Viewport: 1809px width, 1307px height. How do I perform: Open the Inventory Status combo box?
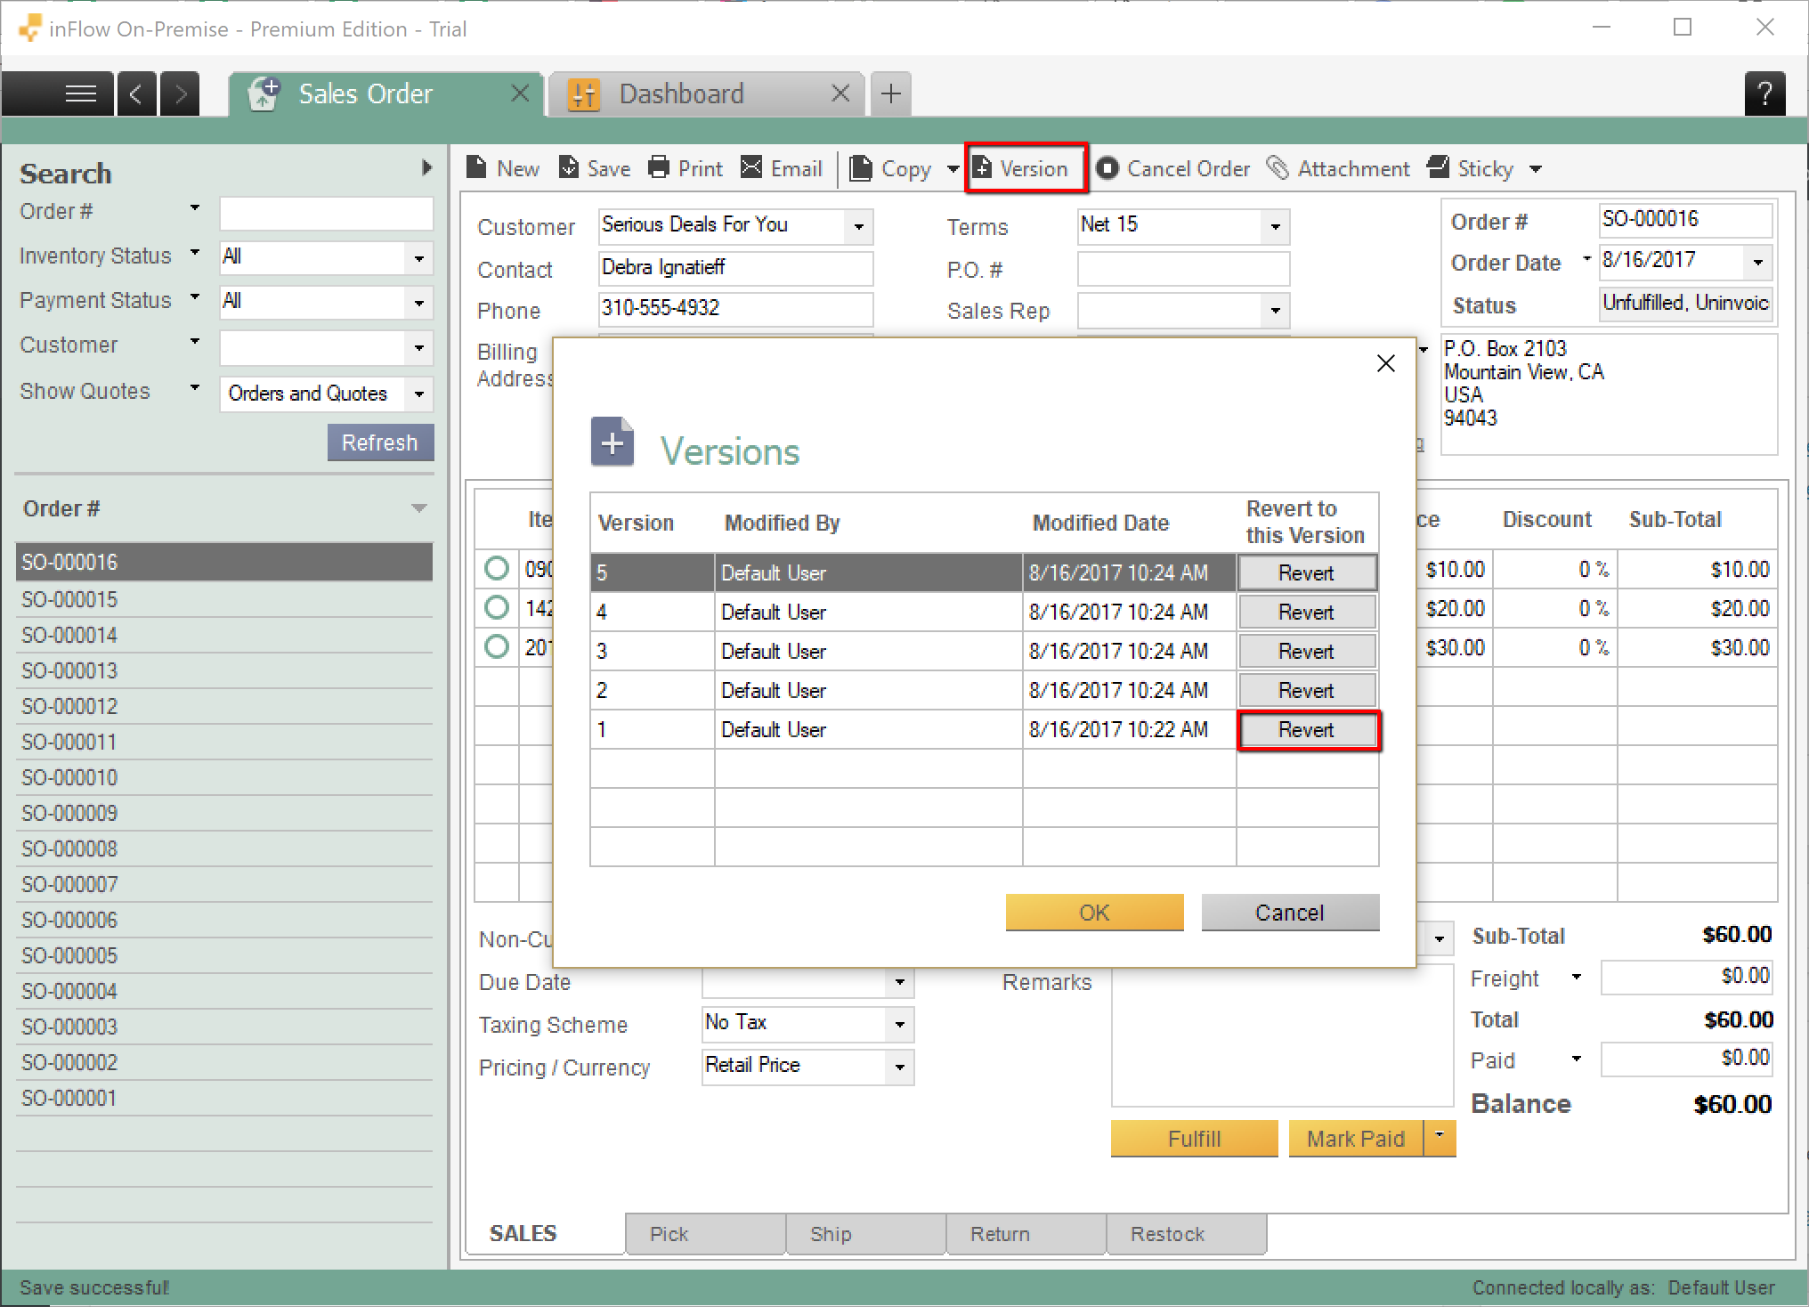coord(326,257)
